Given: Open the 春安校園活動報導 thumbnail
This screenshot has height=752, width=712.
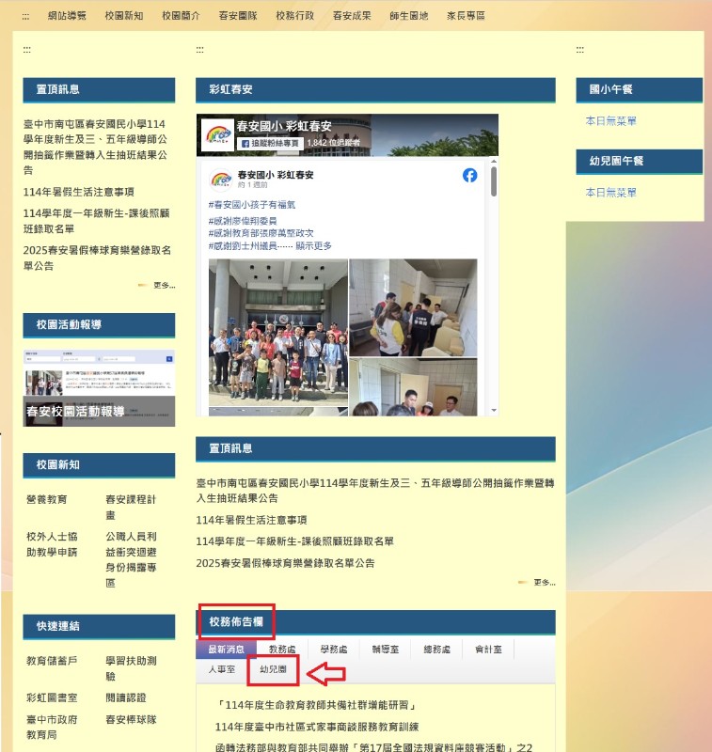Looking at the screenshot, I should point(99,388).
